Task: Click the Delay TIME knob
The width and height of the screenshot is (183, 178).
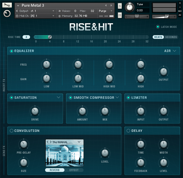Action: (141, 144)
